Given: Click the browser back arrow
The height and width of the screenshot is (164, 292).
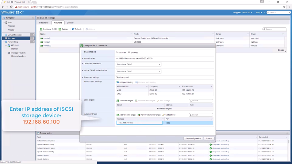Looking at the screenshot, I should (3, 7).
